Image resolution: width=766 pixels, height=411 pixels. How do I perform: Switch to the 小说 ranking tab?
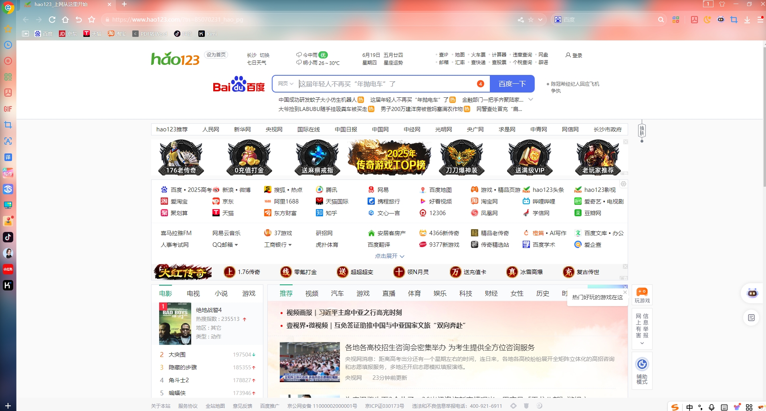point(221,294)
